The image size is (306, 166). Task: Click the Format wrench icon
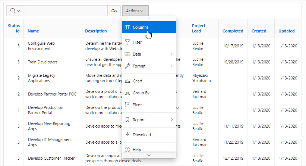(x=127, y=66)
